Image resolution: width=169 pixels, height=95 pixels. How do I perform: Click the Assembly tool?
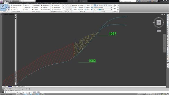click(x=44, y=7)
